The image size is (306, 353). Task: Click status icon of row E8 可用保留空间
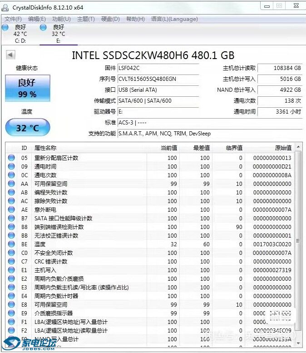click(x=11, y=304)
